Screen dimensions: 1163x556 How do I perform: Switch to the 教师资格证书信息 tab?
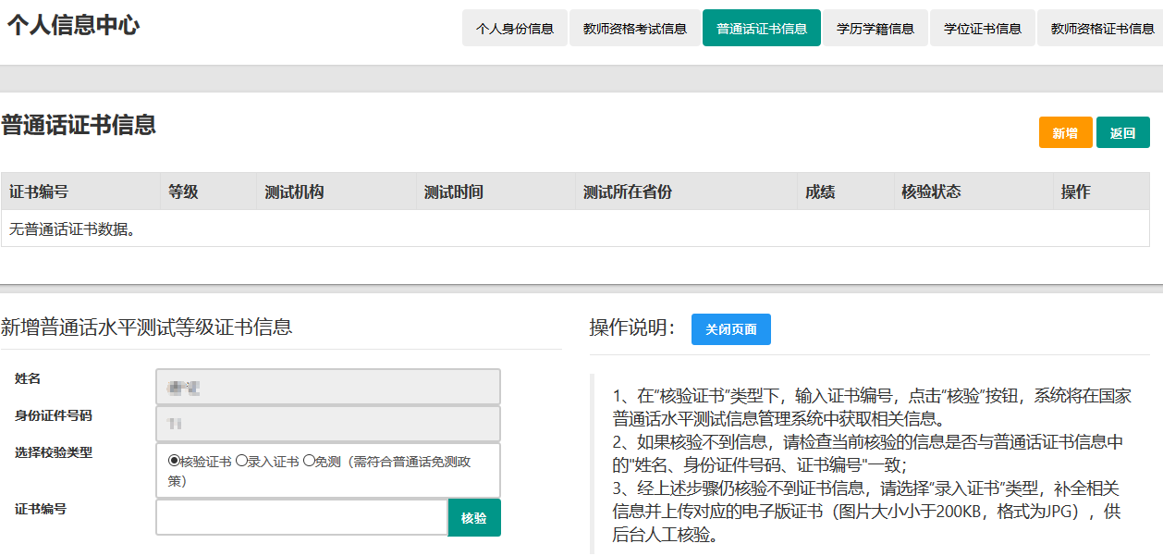[1102, 28]
